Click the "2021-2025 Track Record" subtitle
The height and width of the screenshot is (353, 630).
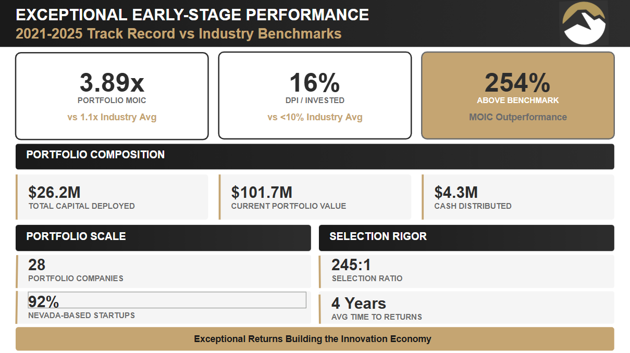click(178, 34)
